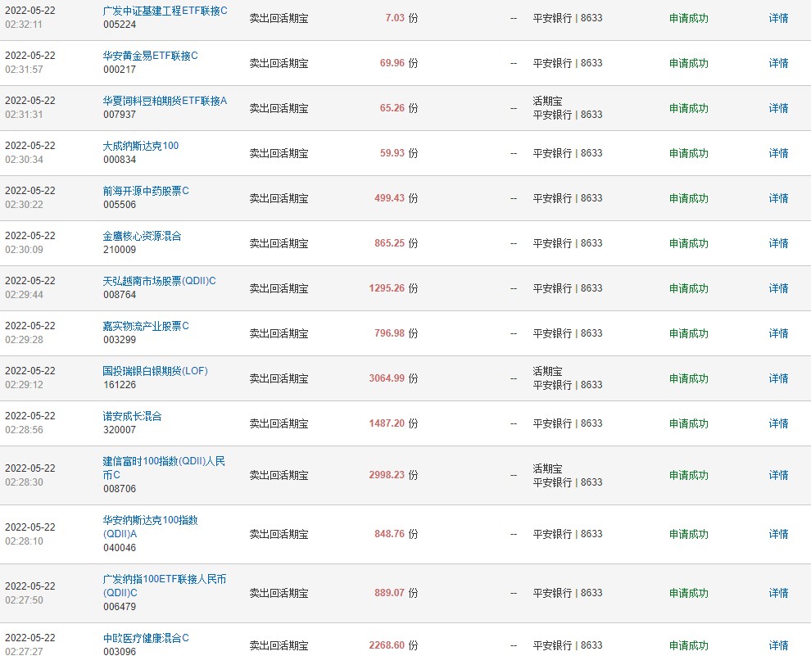811x665 pixels.
Task: Click the fund code 005224
Action: (x=120, y=25)
